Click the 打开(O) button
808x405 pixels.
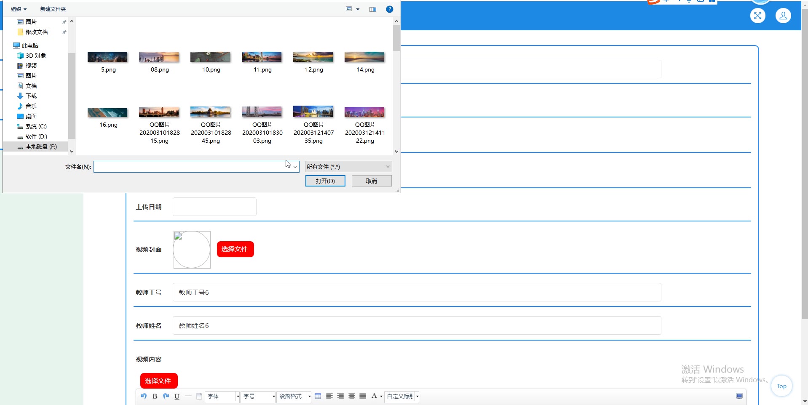(325, 181)
